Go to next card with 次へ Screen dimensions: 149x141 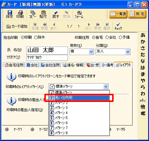point(88,26)
